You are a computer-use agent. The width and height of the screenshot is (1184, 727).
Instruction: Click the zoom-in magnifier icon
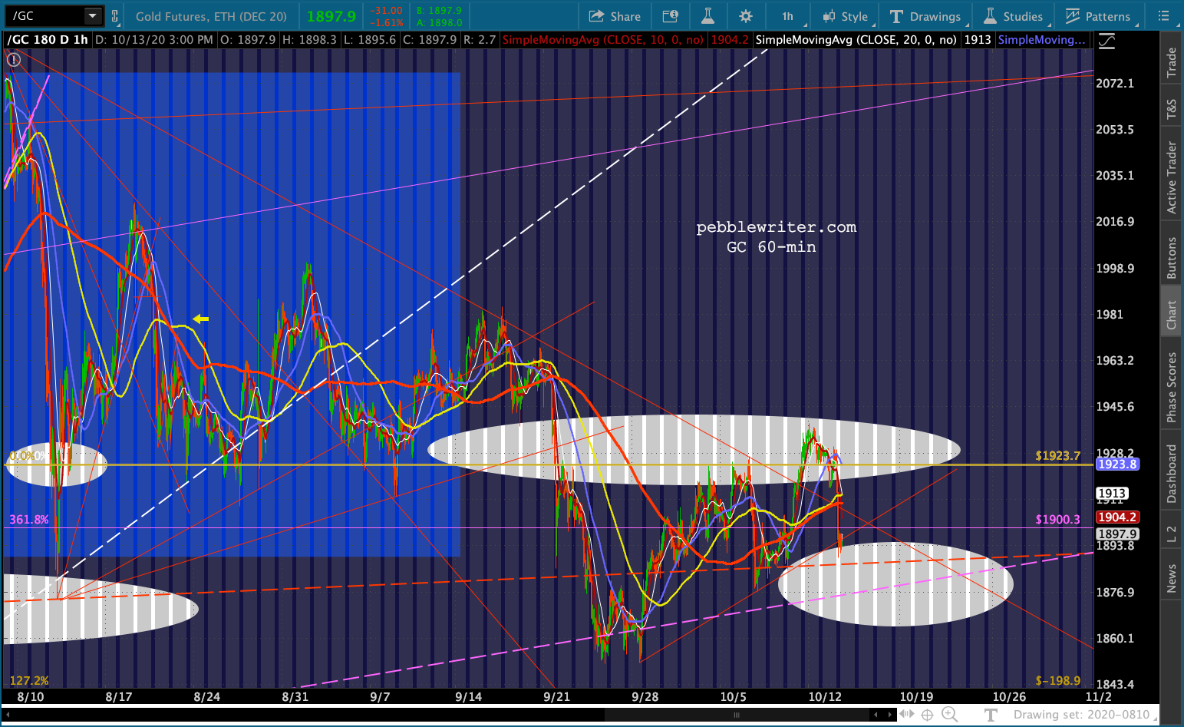[949, 715]
